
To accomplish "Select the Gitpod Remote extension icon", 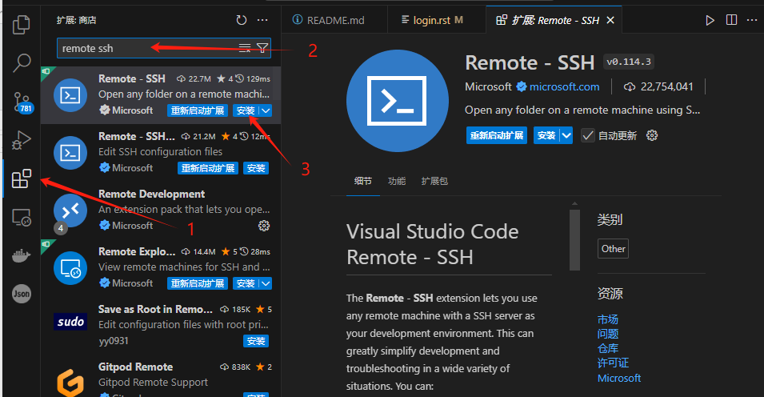I will [70, 382].
